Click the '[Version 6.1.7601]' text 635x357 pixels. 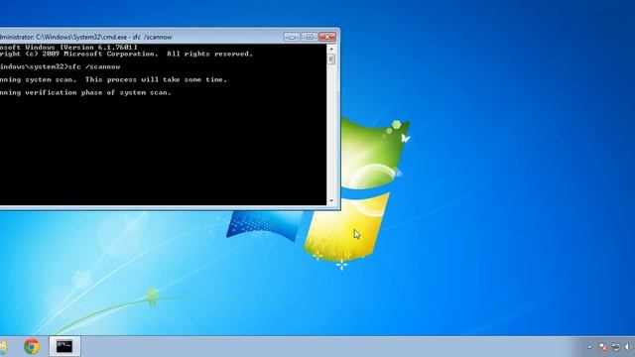click(99, 48)
